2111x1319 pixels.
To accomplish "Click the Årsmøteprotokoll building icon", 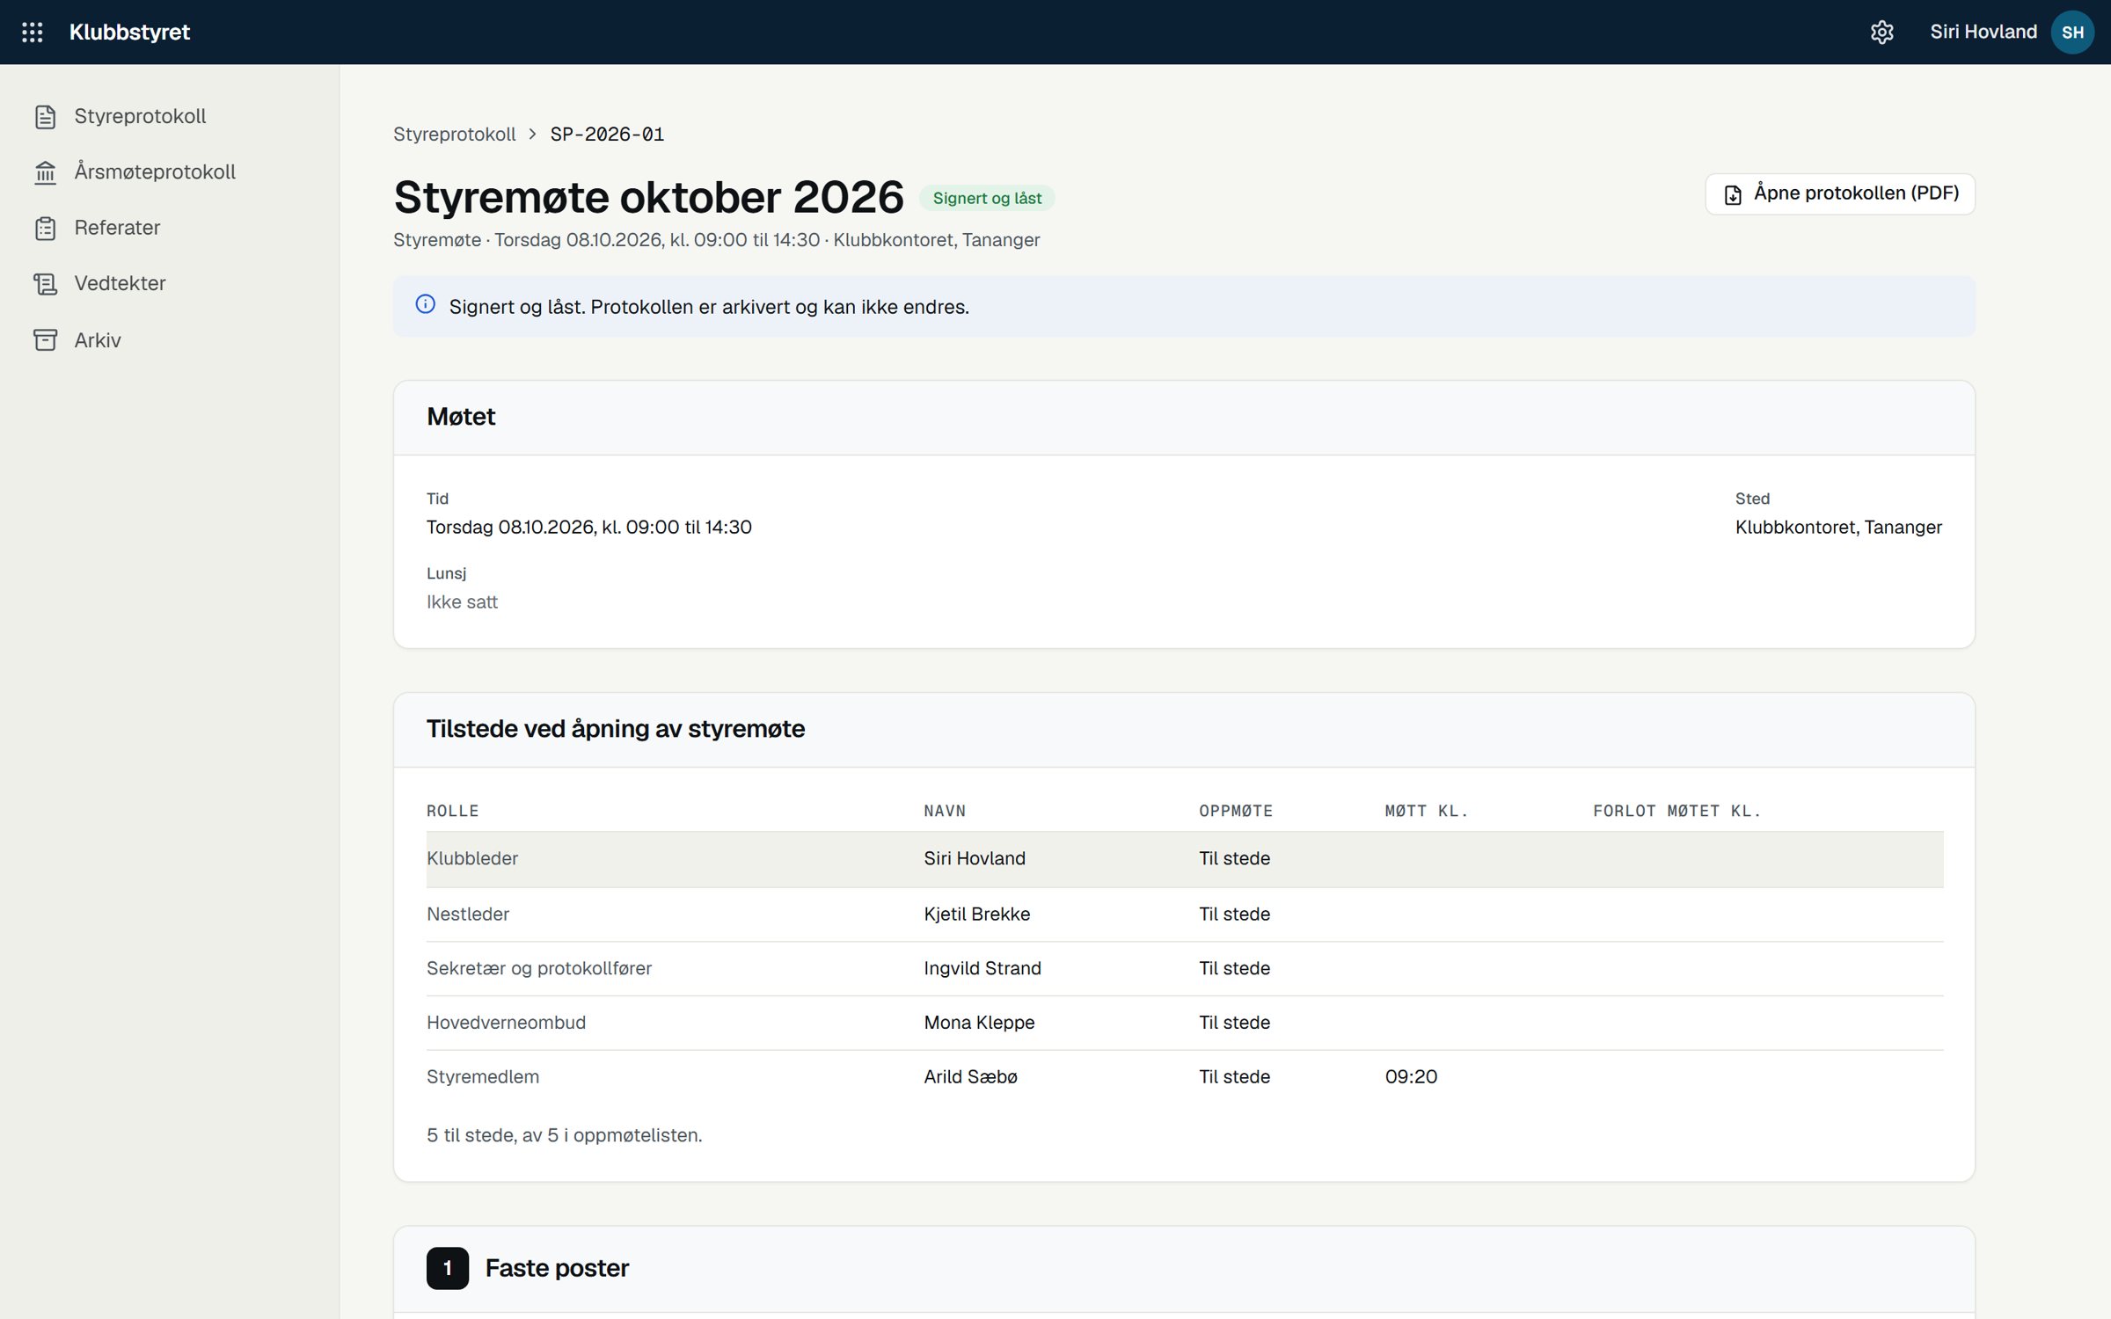I will [46, 172].
